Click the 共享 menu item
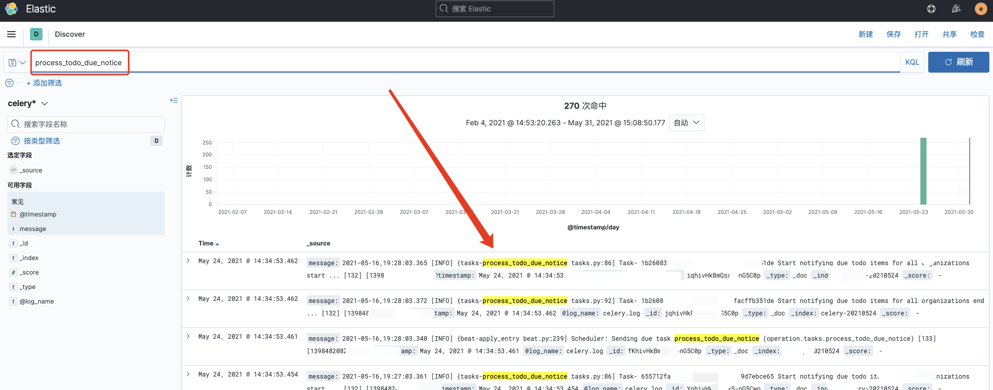 949,34
